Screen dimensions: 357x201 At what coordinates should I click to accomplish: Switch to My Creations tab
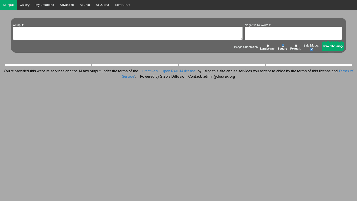click(44, 5)
